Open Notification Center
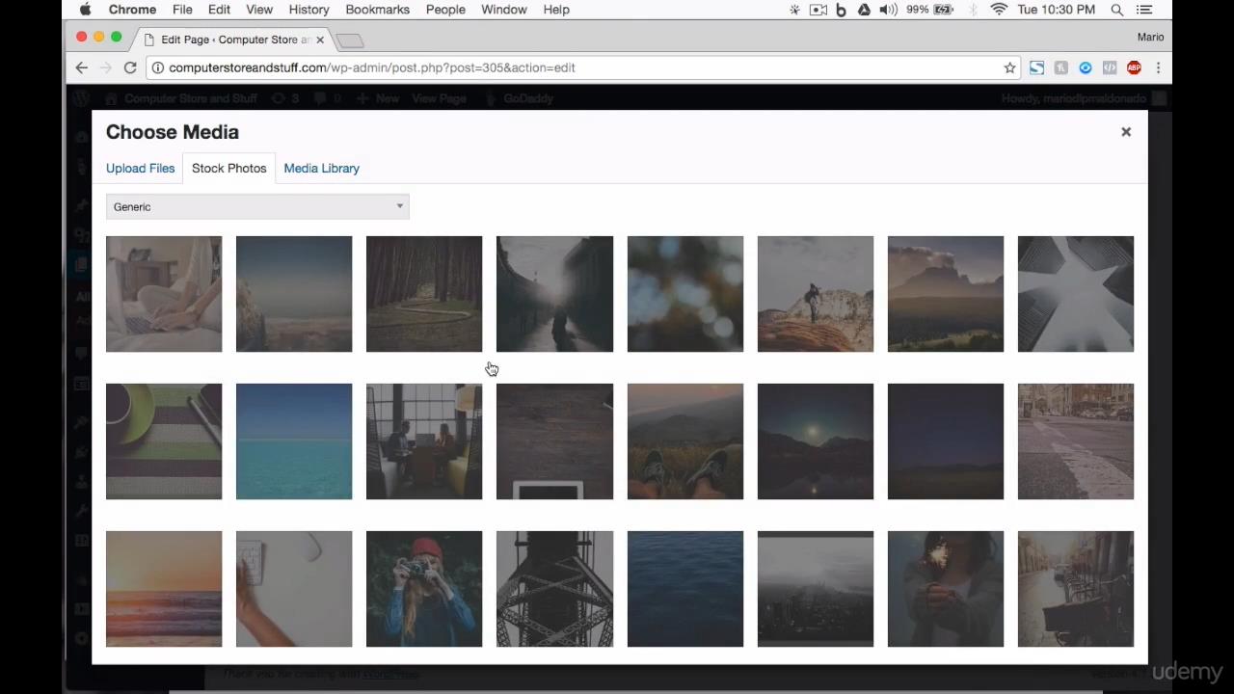 pos(1144,10)
